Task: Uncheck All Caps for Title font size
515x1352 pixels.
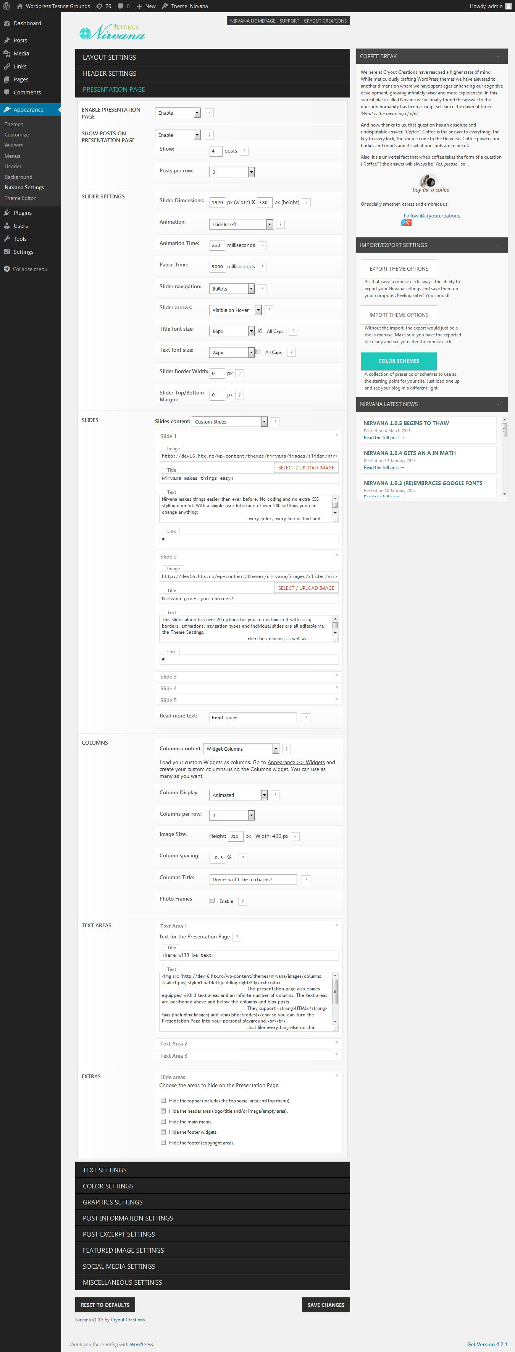Action: (260, 331)
